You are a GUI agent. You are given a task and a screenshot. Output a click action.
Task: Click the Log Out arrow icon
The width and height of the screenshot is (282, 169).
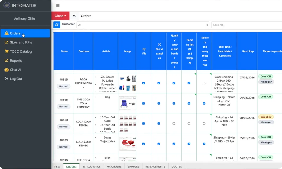coord(6,79)
